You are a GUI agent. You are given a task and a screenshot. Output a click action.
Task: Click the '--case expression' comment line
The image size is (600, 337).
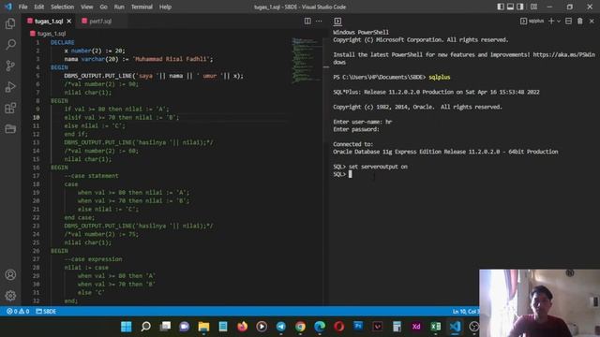pos(94,259)
